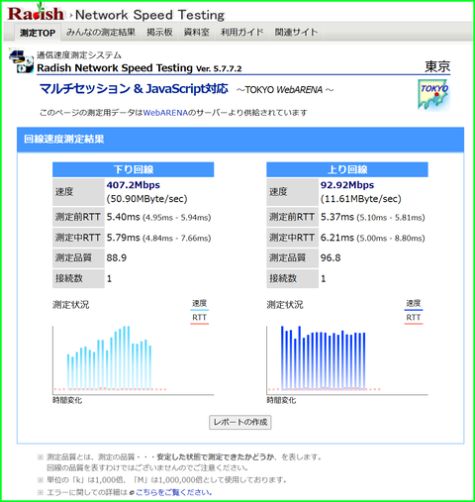
Task: Click the 上り回線 table header
Action: pos(347,169)
